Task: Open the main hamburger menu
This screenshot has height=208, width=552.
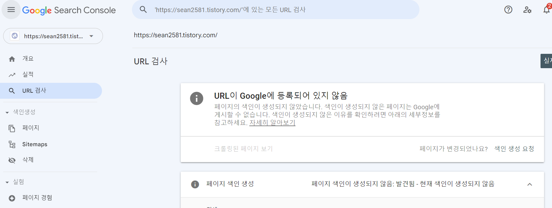Action: (11, 10)
